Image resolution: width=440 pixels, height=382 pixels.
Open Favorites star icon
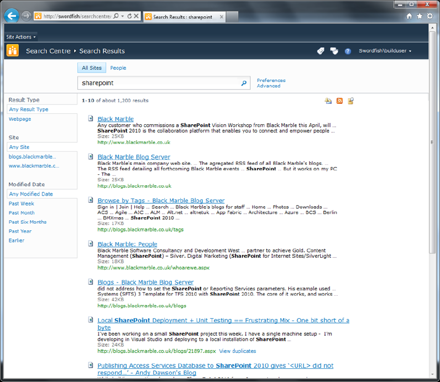point(420,16)
